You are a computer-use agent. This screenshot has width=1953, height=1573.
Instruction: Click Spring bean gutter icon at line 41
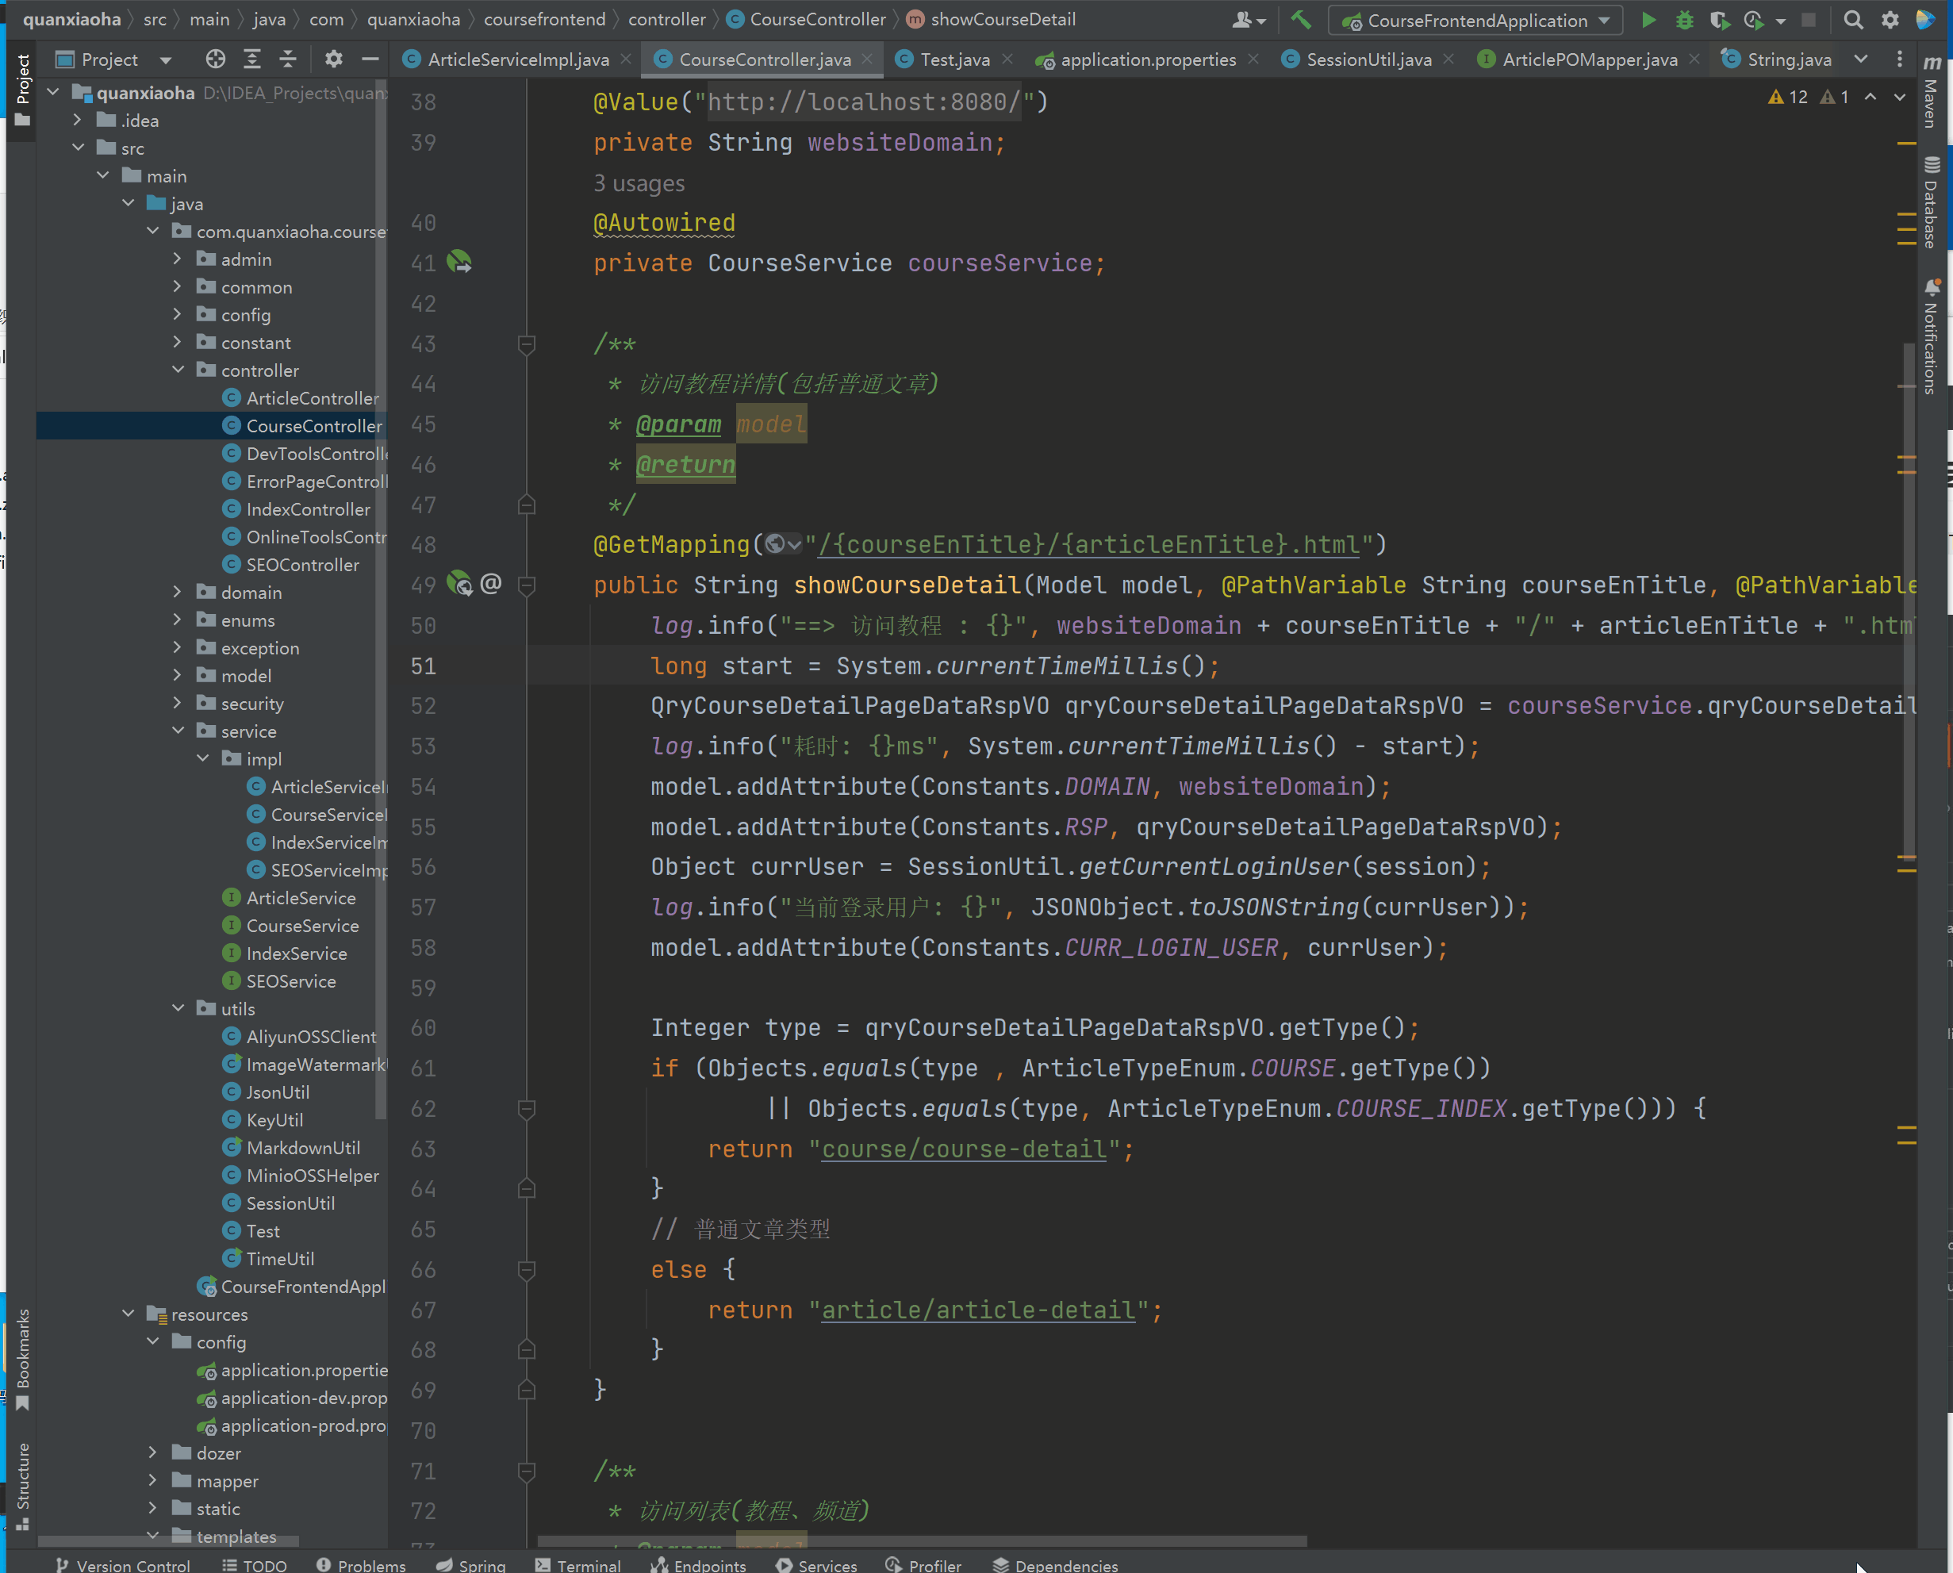pos(459,263)
